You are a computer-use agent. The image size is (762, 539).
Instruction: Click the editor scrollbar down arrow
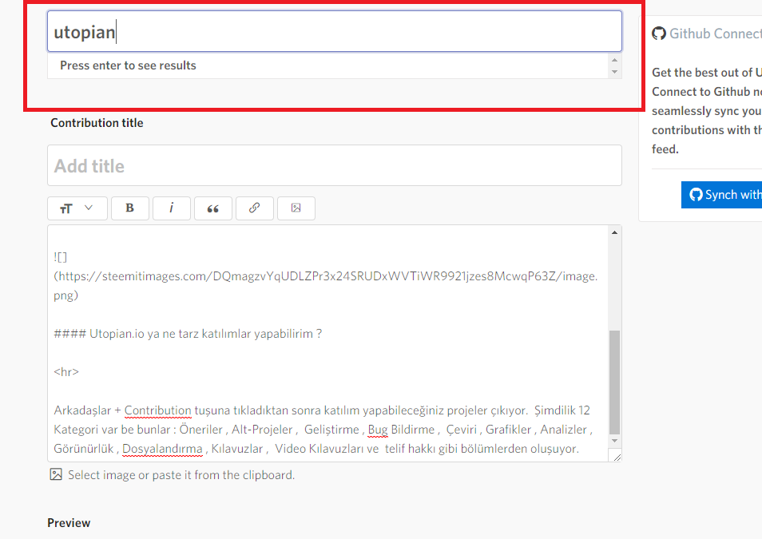[x=614, y=441]
